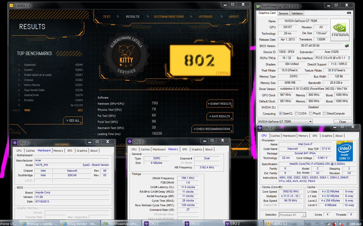Select the YOU row with score 802
The height and width of the screenshot is (226, 363).
[48, 110]
